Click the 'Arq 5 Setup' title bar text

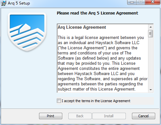tap(19, 3)
